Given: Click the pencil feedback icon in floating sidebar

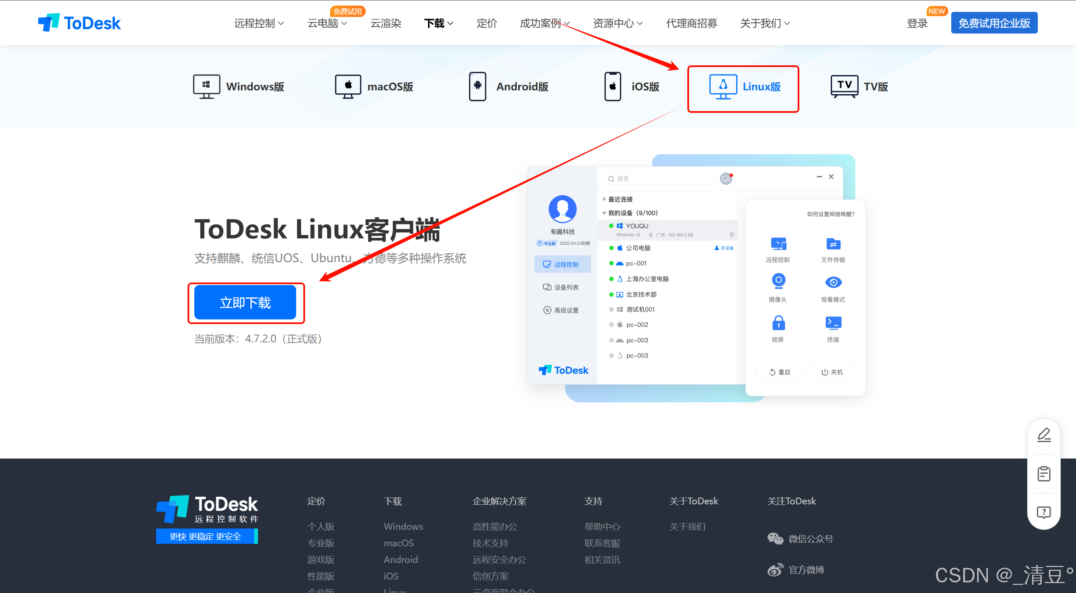Looking at the screenshot, I should [1044, 435].
